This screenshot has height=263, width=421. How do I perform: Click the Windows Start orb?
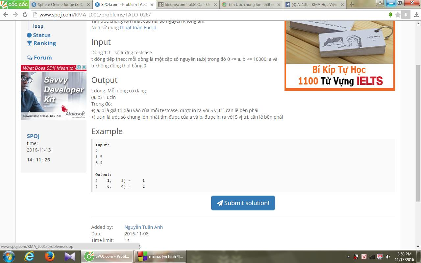click(x=9, y=256)
